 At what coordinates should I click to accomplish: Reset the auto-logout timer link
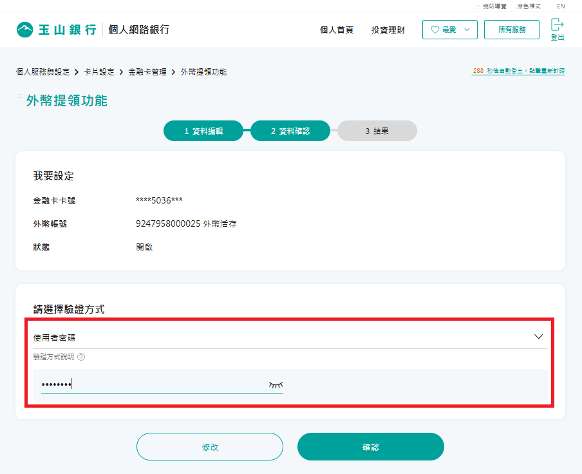coord(518,71)
